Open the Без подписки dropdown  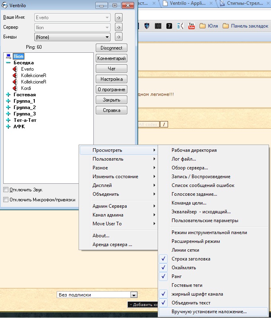(97, 295)
